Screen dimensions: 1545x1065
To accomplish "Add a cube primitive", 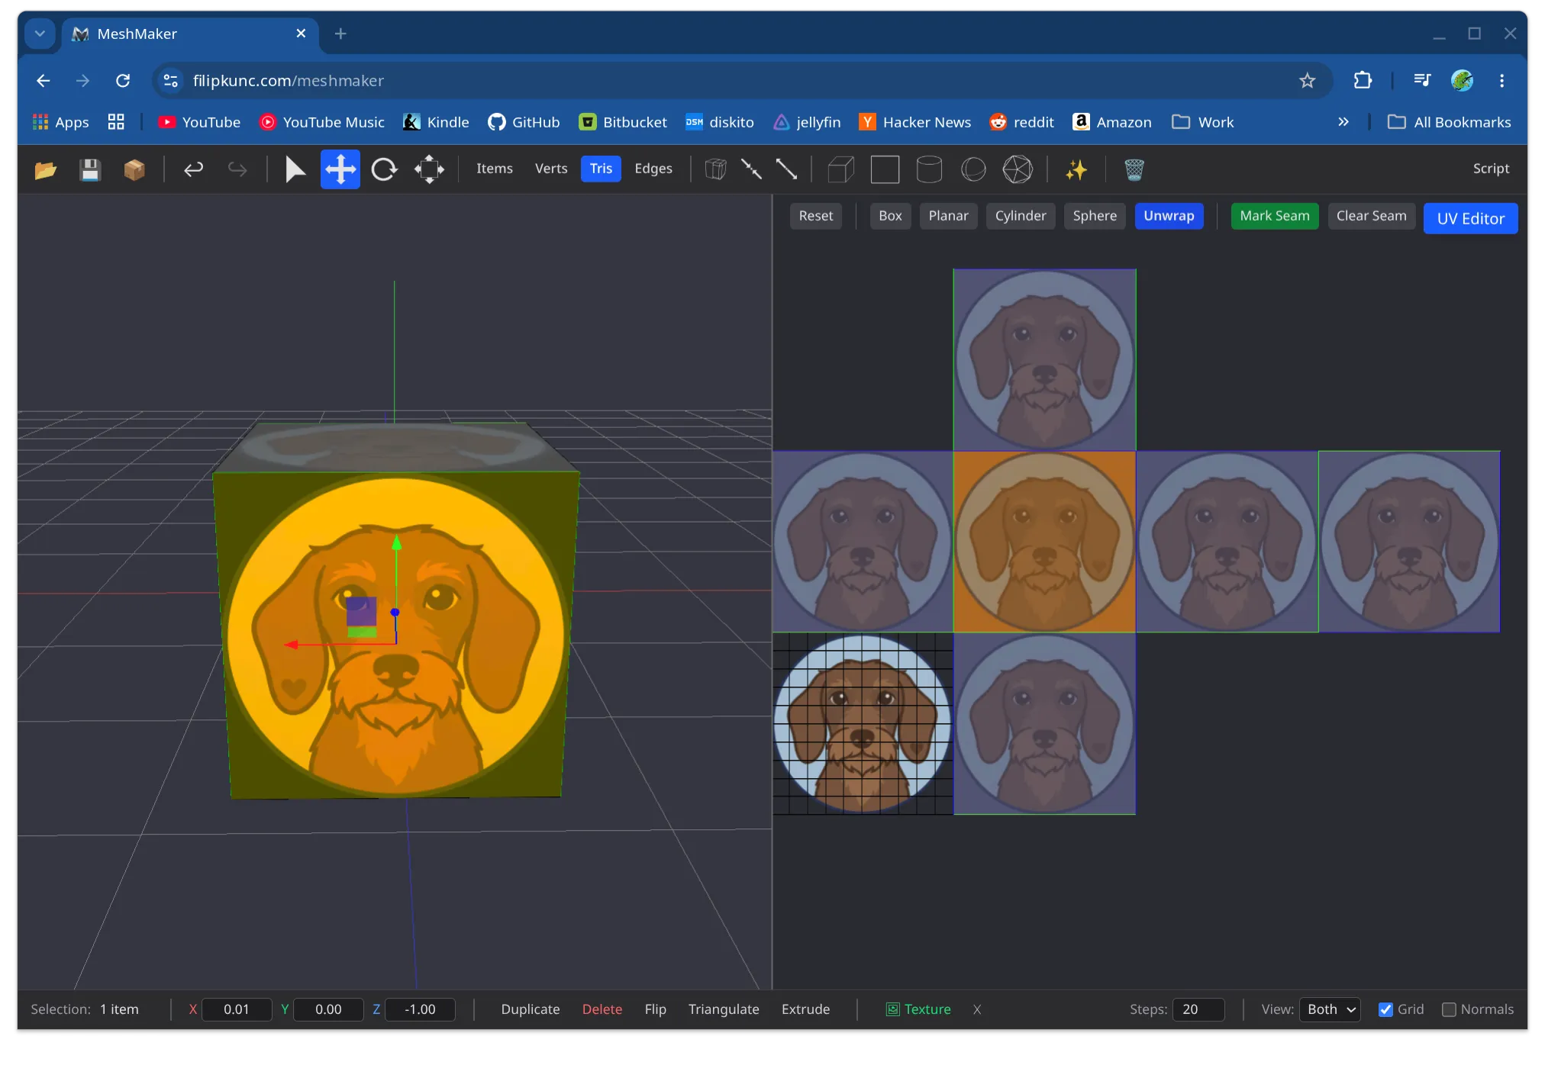I will click(x=840, y=169).
